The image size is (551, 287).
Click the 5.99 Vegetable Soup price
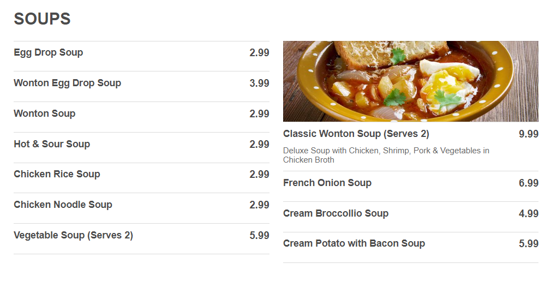259,236
